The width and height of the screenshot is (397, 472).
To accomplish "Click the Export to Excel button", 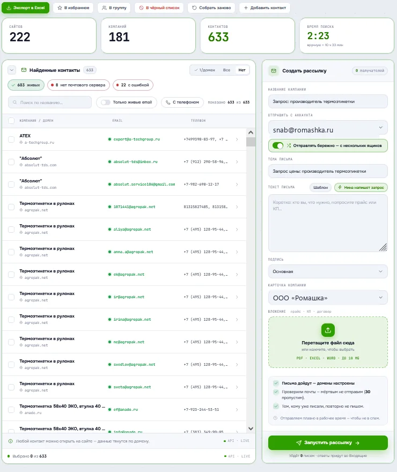I will coord(26,8).
